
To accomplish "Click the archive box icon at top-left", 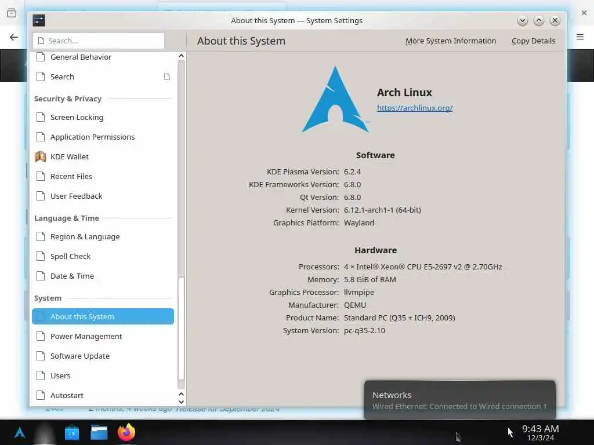I will (12, 13).
